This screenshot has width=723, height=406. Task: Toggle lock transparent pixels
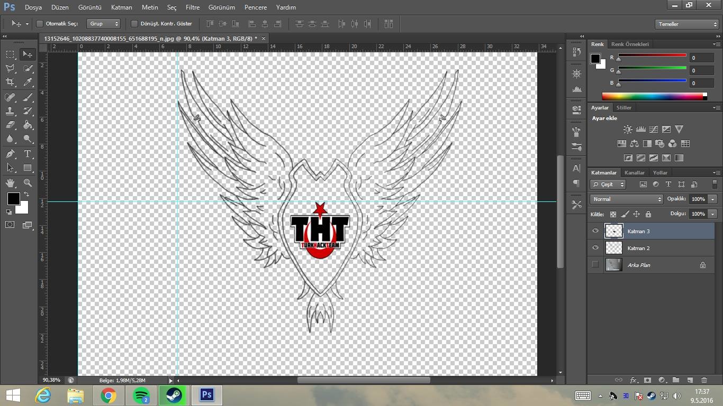[x=613, y=214]
